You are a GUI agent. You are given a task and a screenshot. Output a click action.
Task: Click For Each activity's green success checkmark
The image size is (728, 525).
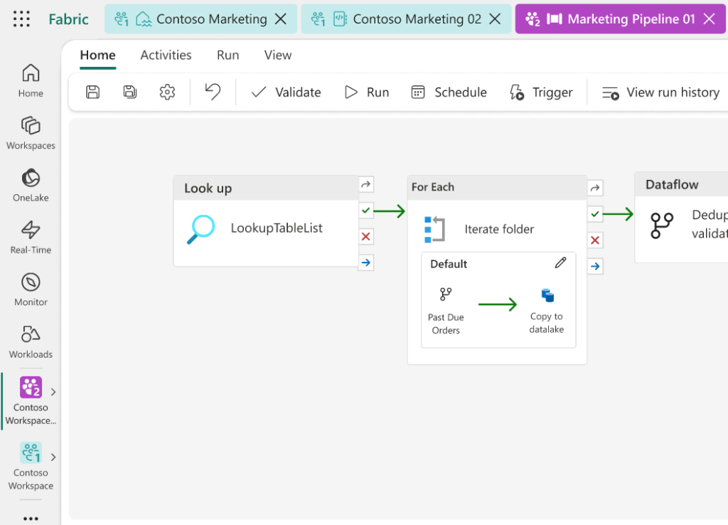pyautogui.click(x=595, y=213)
